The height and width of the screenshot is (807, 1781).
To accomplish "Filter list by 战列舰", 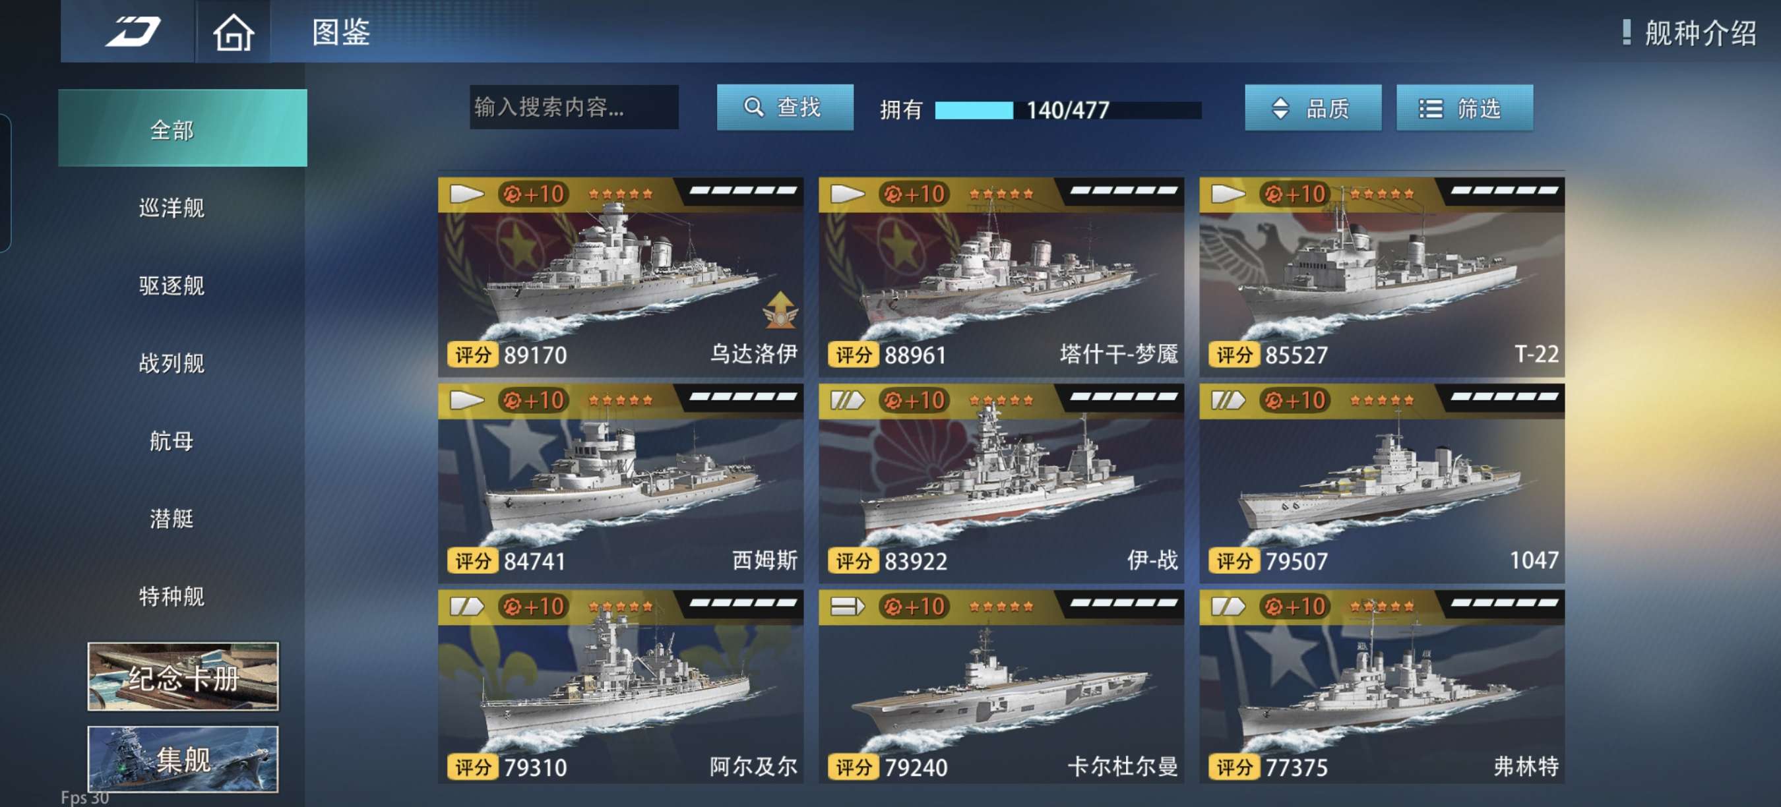I will pyautogui.click(x=172, y=363).
